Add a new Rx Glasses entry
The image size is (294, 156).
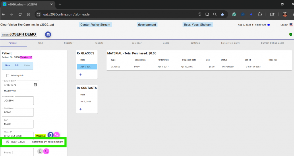point(80,75)
